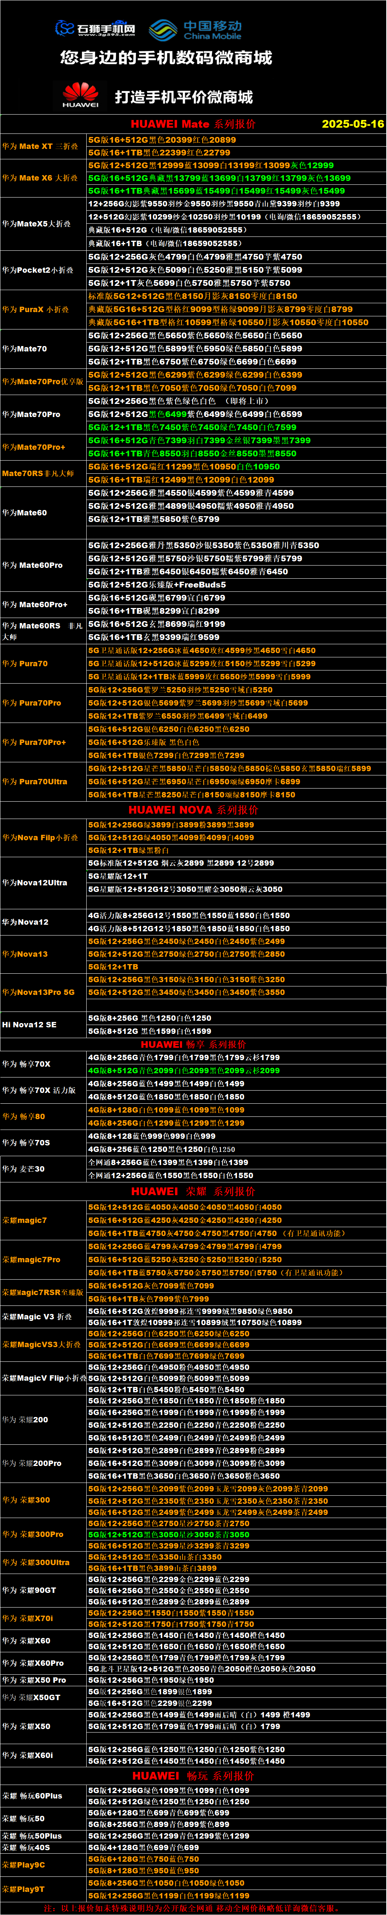The width and height of the screenshot is (387, 1915).
Task: Select the HUAWEI 畅享 系列报价 header
Action: [x=193, y=1044]
